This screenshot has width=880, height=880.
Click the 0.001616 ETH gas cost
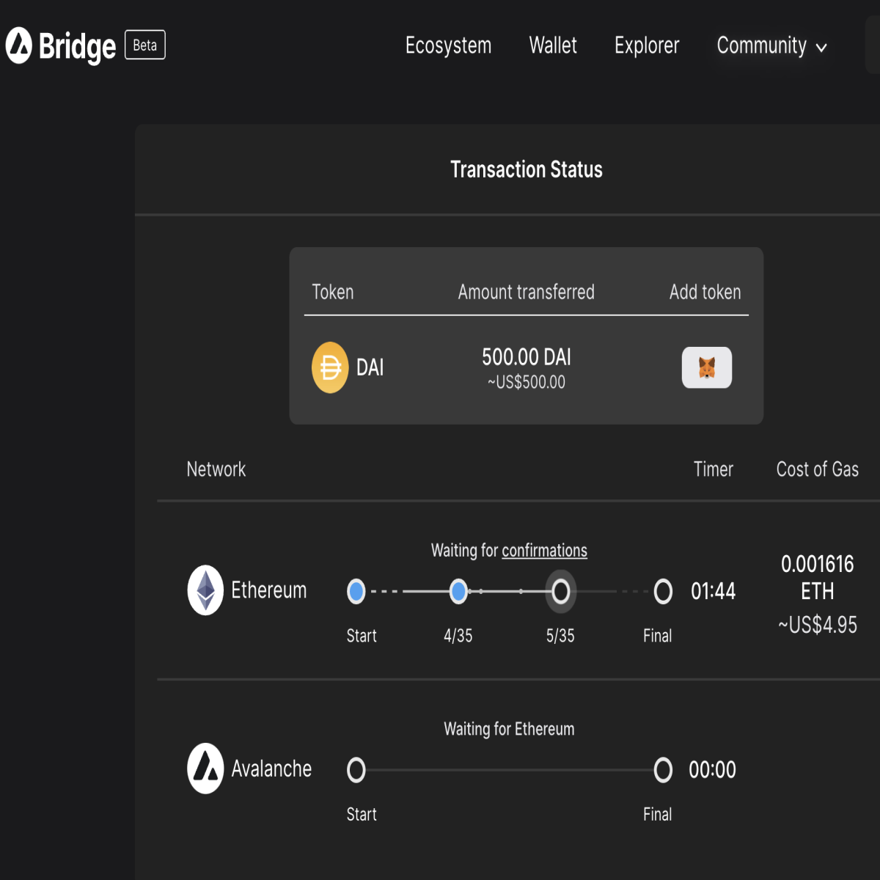point(818,577)
